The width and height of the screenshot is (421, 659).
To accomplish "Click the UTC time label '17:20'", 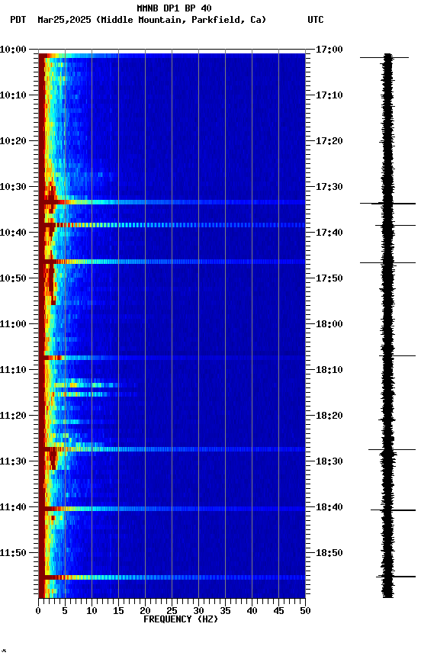I will click(329, 141).
